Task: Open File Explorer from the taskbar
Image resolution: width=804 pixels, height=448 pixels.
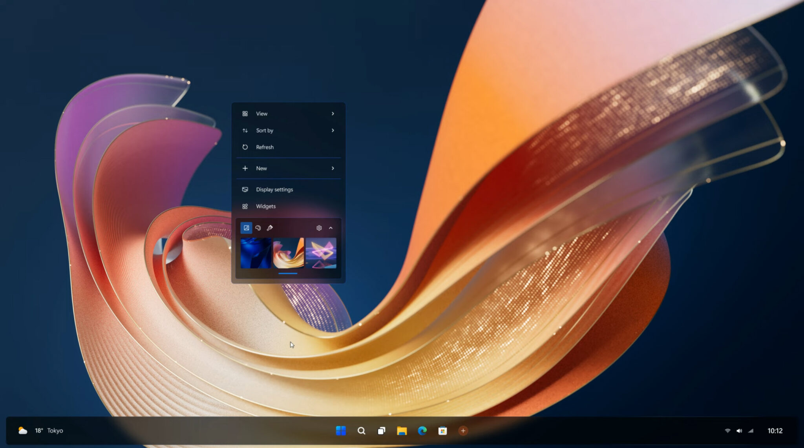Action: coord(402,430)
